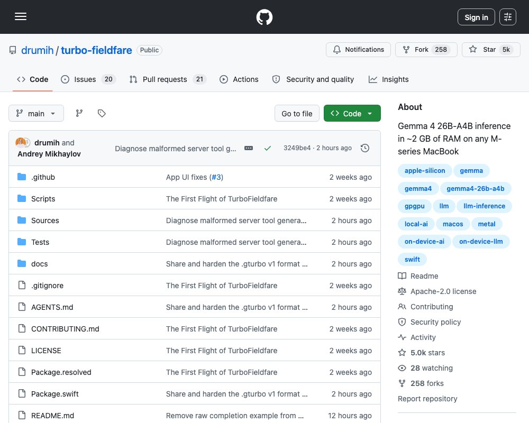Select the on-device-ai topic tag

pos(424,242)
